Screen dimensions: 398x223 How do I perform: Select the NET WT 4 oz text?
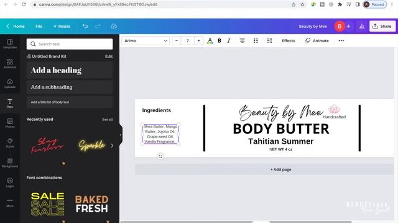pos(280,149)
